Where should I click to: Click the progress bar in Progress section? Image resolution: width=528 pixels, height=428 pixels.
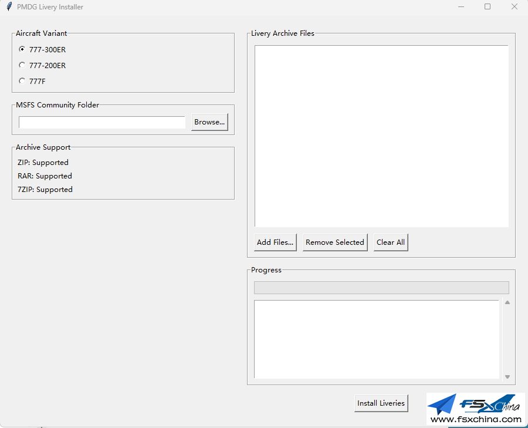coord(381,288)
